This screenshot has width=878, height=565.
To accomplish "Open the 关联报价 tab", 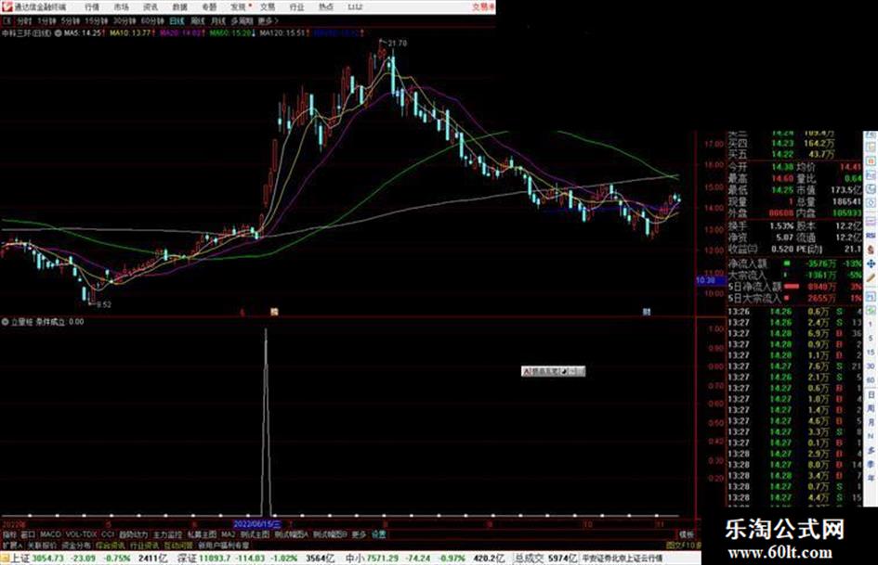I will click(42, 545).
